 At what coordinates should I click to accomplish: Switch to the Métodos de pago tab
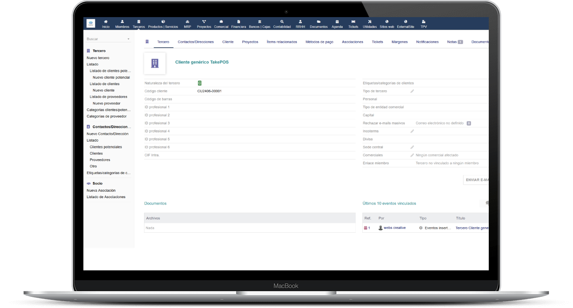pyautogui.click(x=319, y=42)
